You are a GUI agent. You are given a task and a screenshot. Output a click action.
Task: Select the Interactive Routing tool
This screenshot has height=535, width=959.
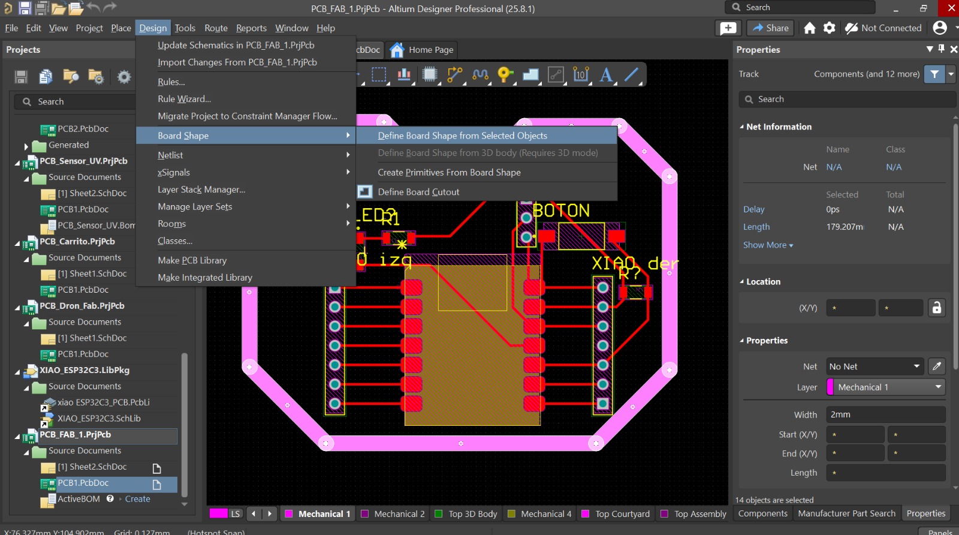(x=455, y=74)
